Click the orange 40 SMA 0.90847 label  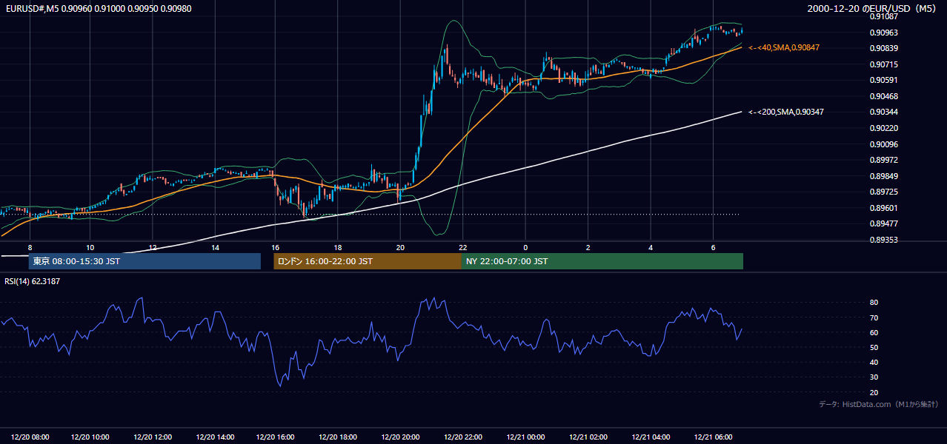(784, 47)
